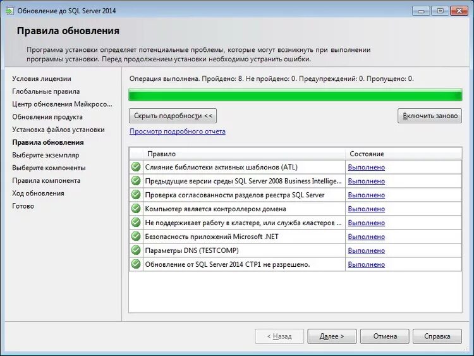
Task: Select the Ход обновления step
Action: 38,193
